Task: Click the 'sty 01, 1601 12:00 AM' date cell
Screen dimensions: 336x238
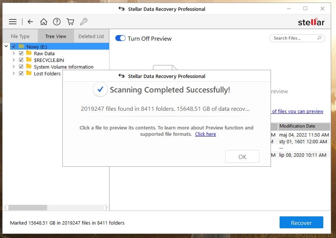Action: pos(303,141)
